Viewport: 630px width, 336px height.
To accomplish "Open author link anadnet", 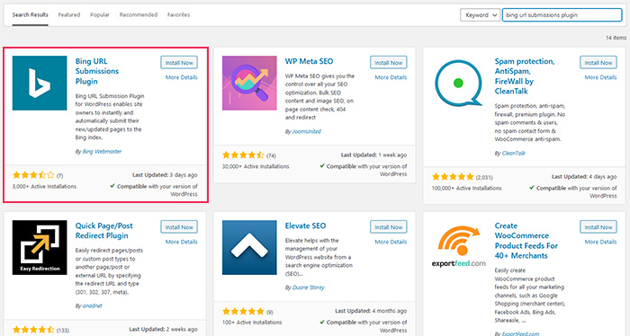I will pyautogui.click(x=92, y=306).
